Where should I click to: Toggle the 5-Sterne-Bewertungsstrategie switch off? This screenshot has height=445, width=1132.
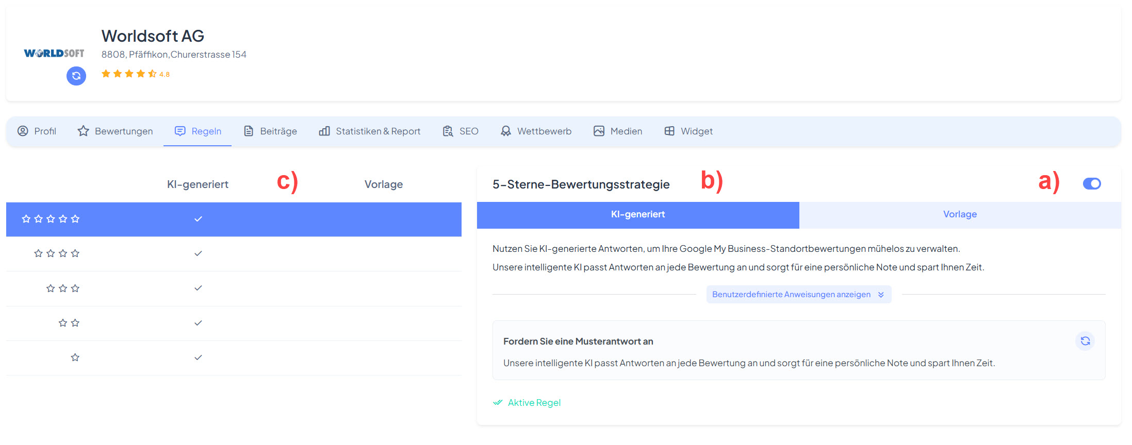click(x=1091, y=184)
